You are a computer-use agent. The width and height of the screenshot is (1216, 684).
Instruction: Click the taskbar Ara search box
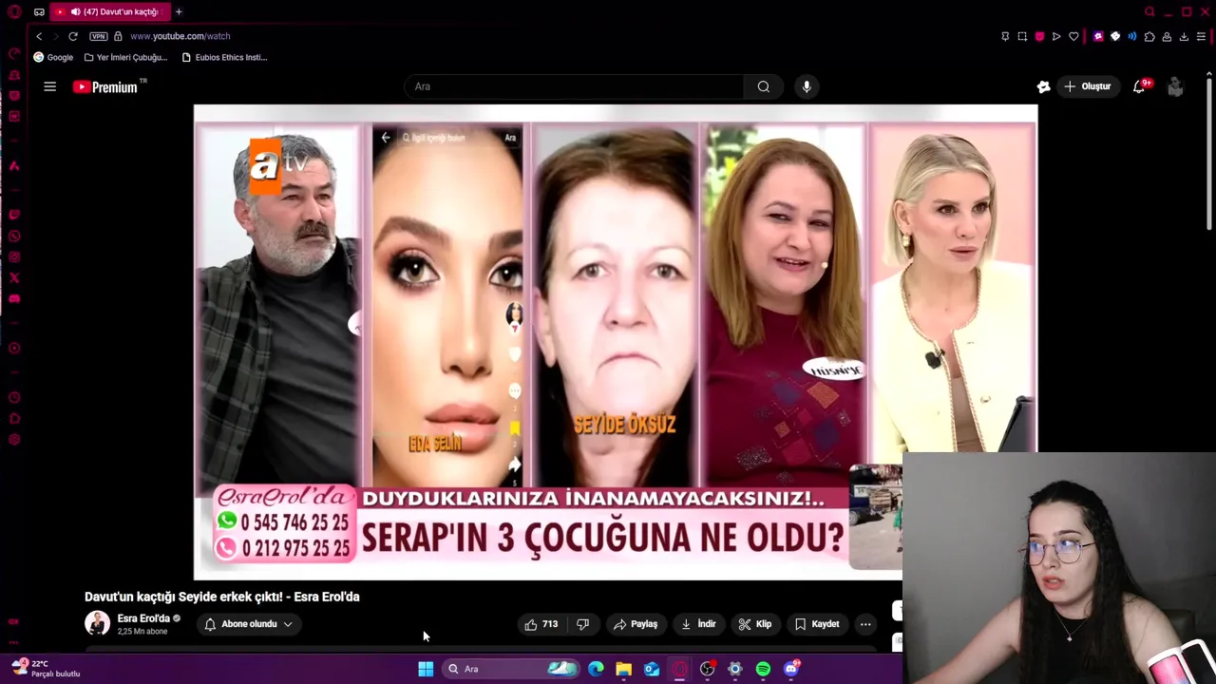pyautogui.click(x=513, y=669)
